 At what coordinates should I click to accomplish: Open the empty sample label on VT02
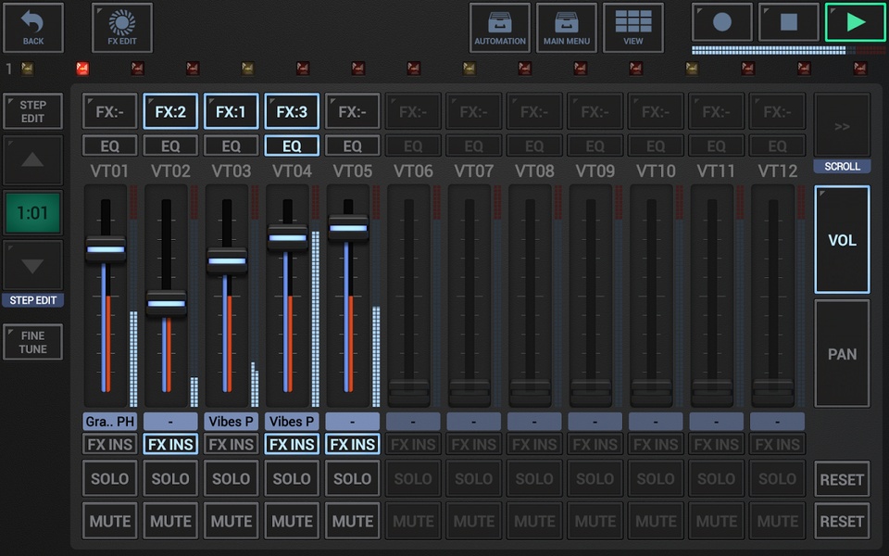pyautogui.click(x=170, y=422)
